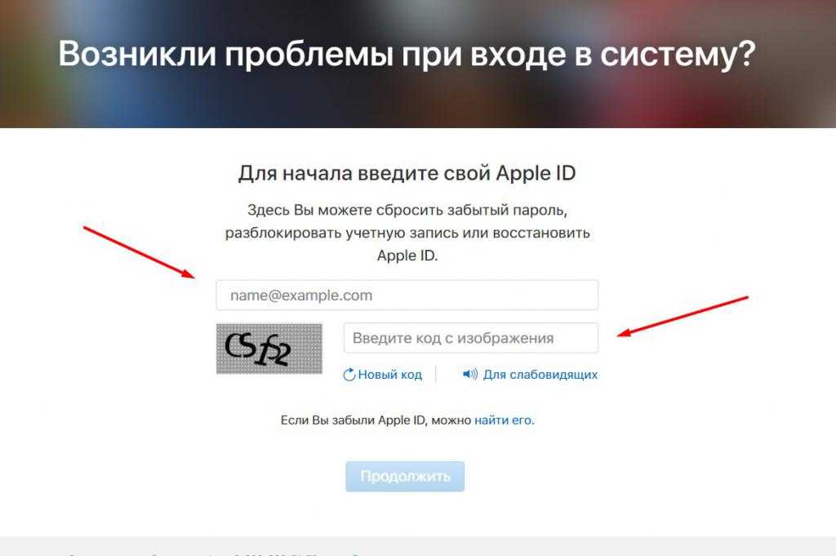Click the right red arrow annotation

683,317
